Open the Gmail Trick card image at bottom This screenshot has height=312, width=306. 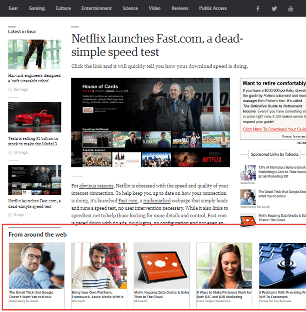[37, 266]
